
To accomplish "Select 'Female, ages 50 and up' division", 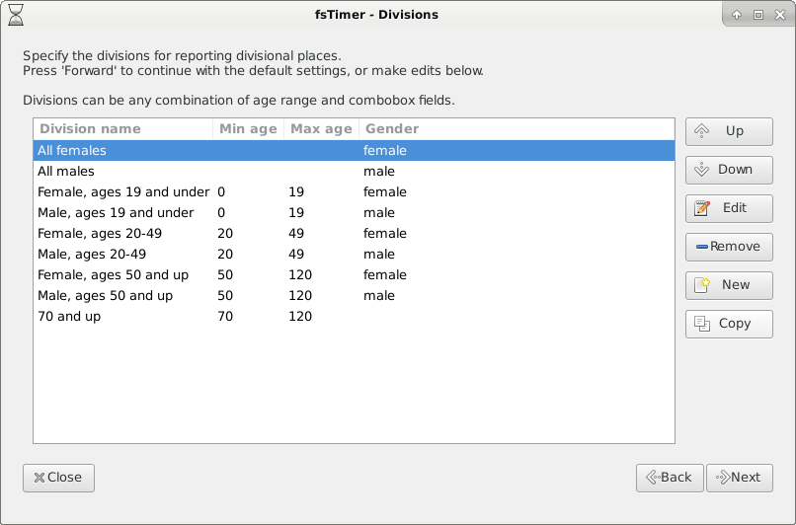I will 354,275.
